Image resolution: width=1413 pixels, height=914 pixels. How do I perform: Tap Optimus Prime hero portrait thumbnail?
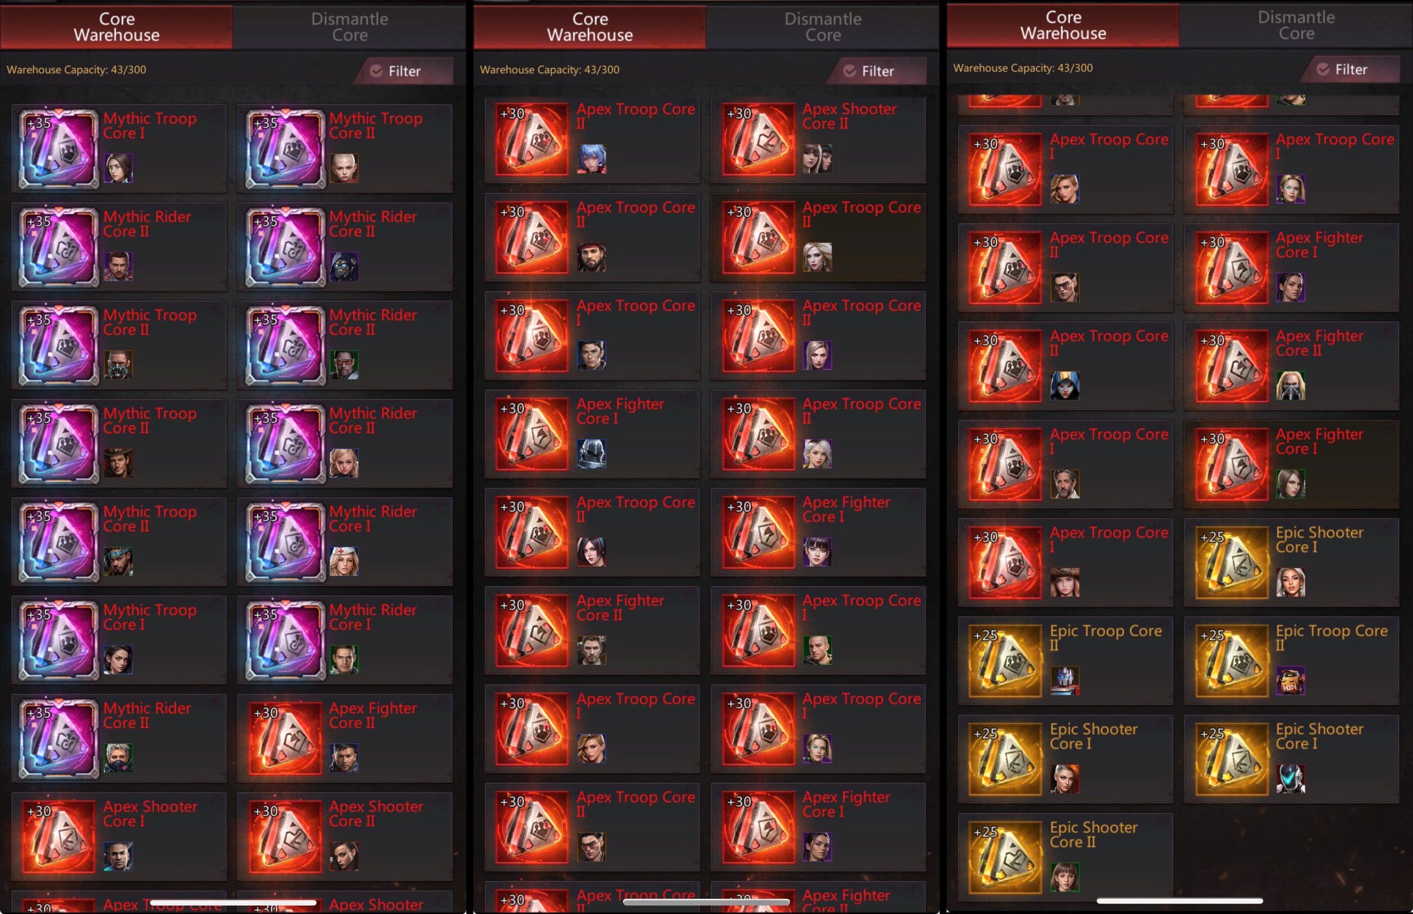pos(1065,680)
